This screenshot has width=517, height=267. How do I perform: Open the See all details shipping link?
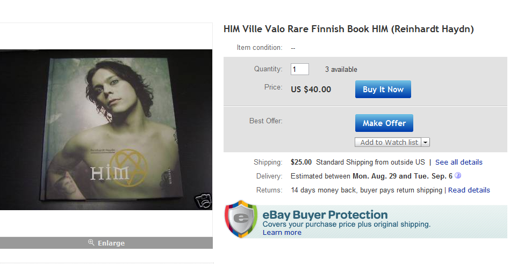(458, 162)
